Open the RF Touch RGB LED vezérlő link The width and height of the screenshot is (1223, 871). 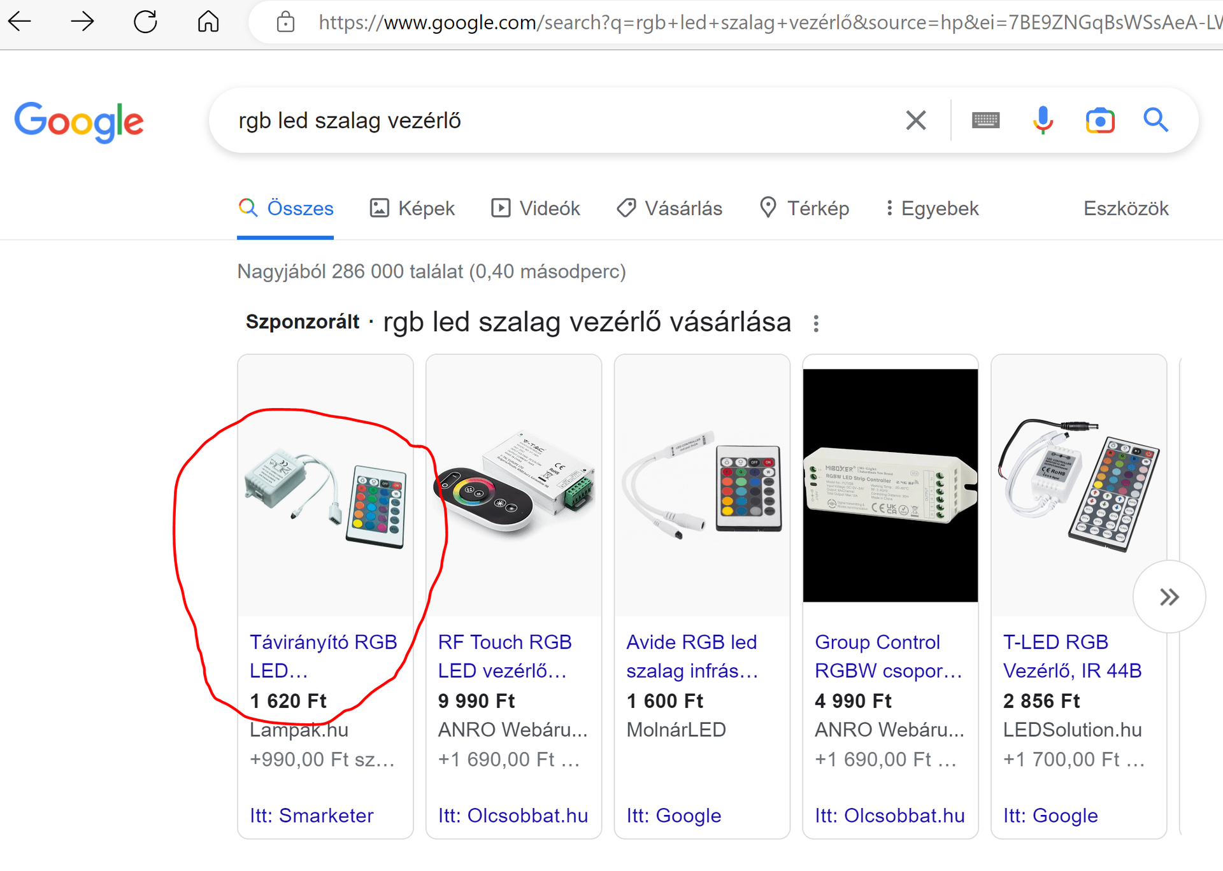504,656
